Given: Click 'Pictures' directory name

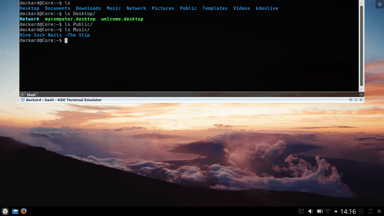Looking at the screenshot, I should [x=163, y=8].
